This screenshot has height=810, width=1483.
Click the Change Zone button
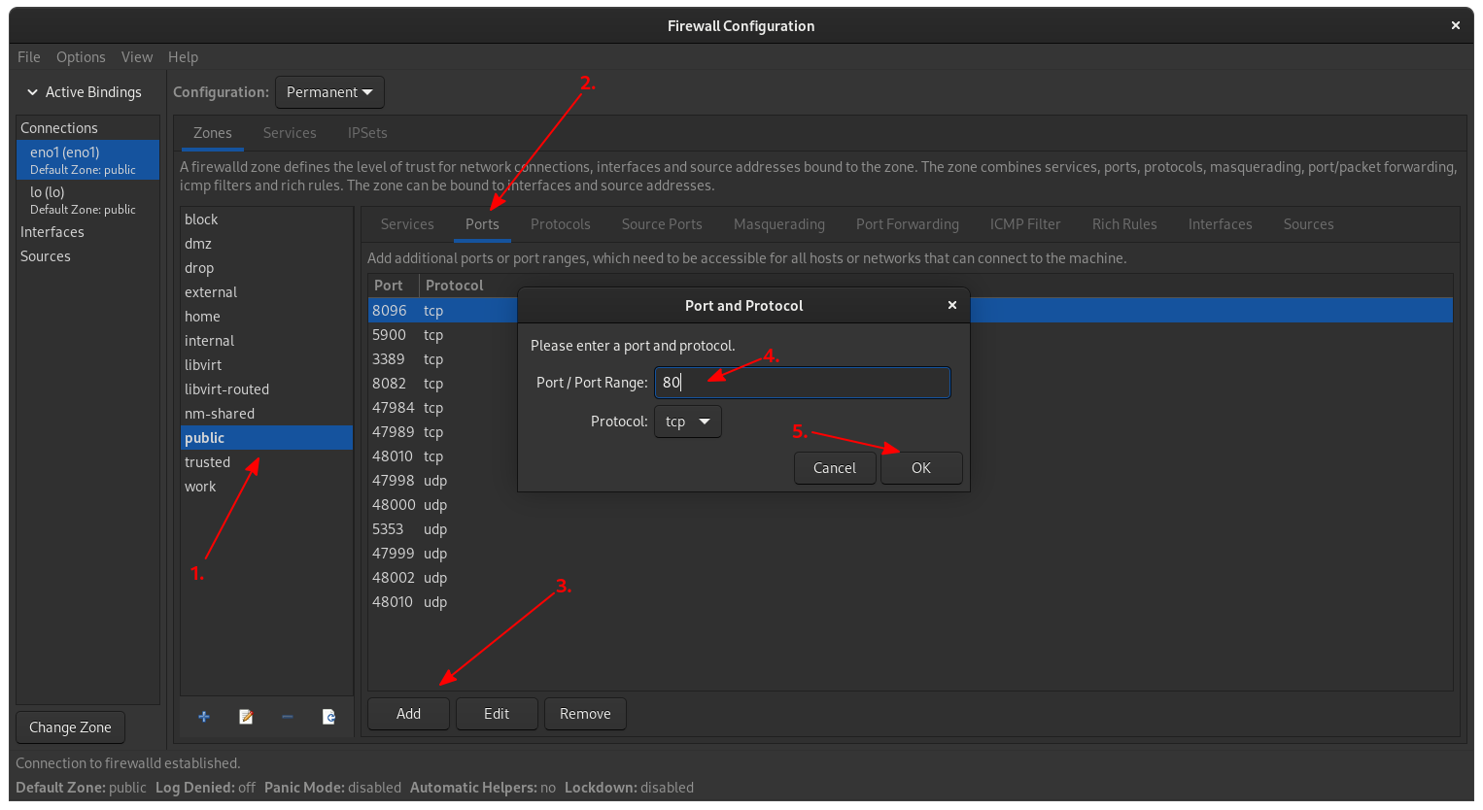(x=70, y=726)
